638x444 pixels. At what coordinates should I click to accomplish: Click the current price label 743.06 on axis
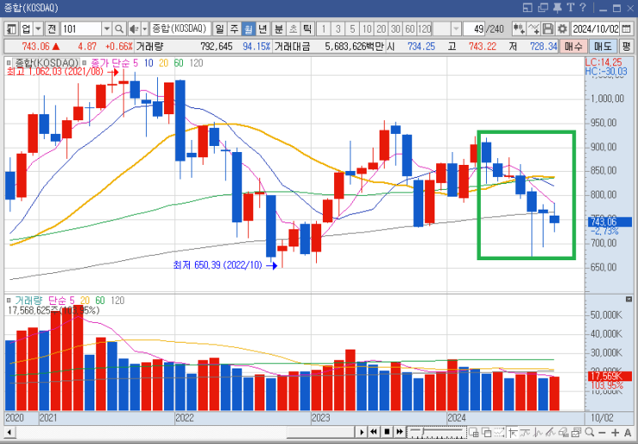pyautogui.click(x=610, y=222)
